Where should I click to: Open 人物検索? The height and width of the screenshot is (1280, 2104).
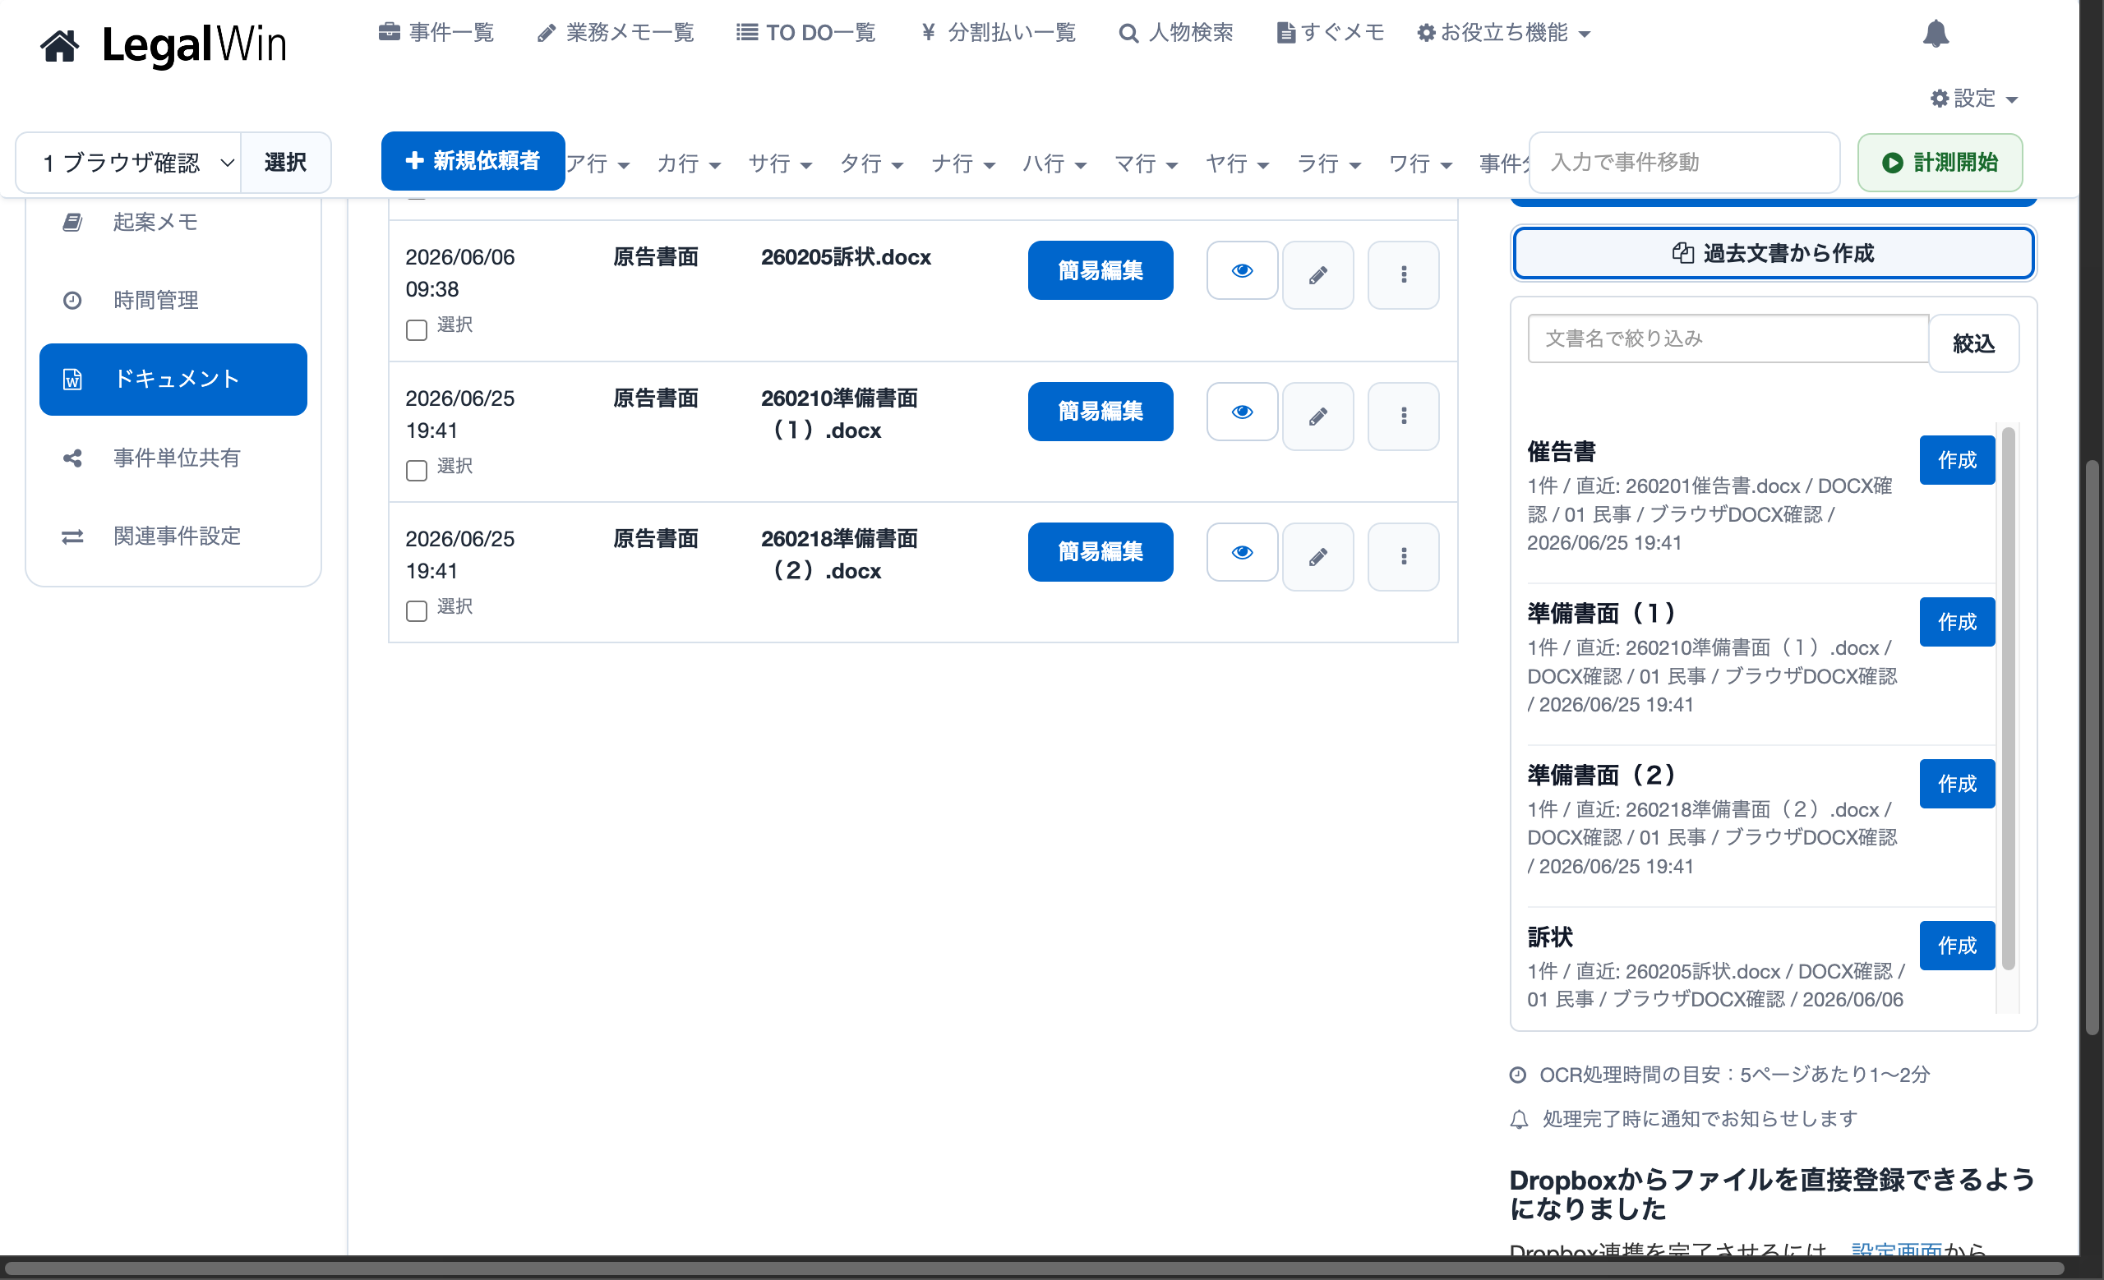(x=1176, y=34)
